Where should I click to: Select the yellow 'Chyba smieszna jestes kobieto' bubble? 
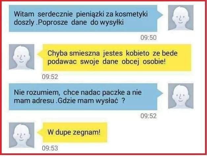117,58
